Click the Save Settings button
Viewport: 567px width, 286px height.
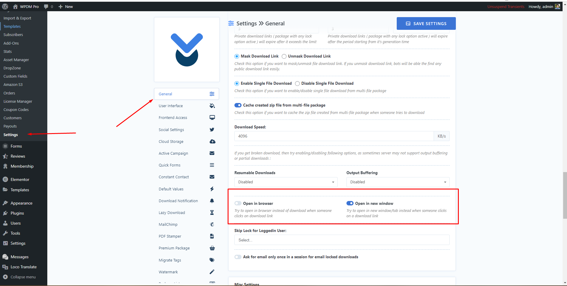point(426,24)
